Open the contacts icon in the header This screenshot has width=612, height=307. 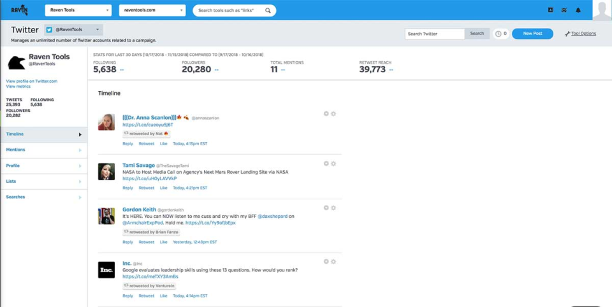coord(550,10)
